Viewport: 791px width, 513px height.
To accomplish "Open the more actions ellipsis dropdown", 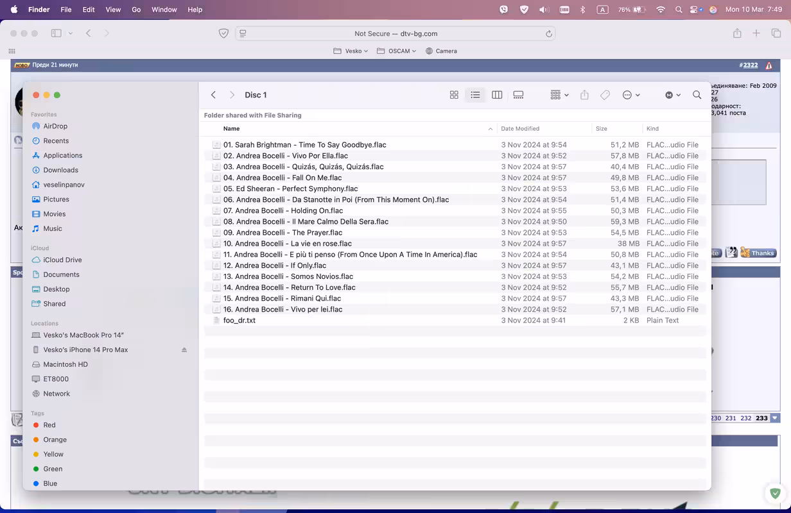I will coord(631,95).
